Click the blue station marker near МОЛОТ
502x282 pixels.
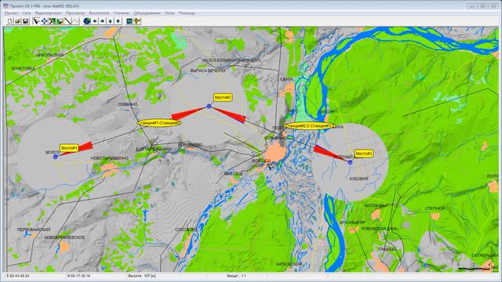pyautogui.click(x=55, y=157)
